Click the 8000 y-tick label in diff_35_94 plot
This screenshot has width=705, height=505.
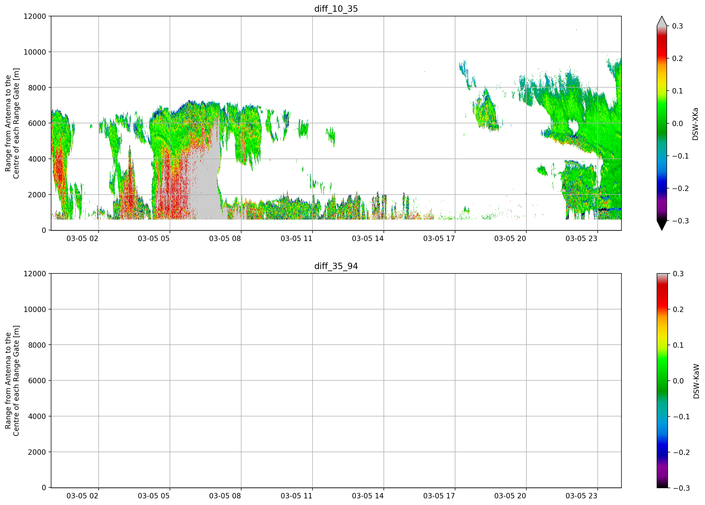(37, 345)
